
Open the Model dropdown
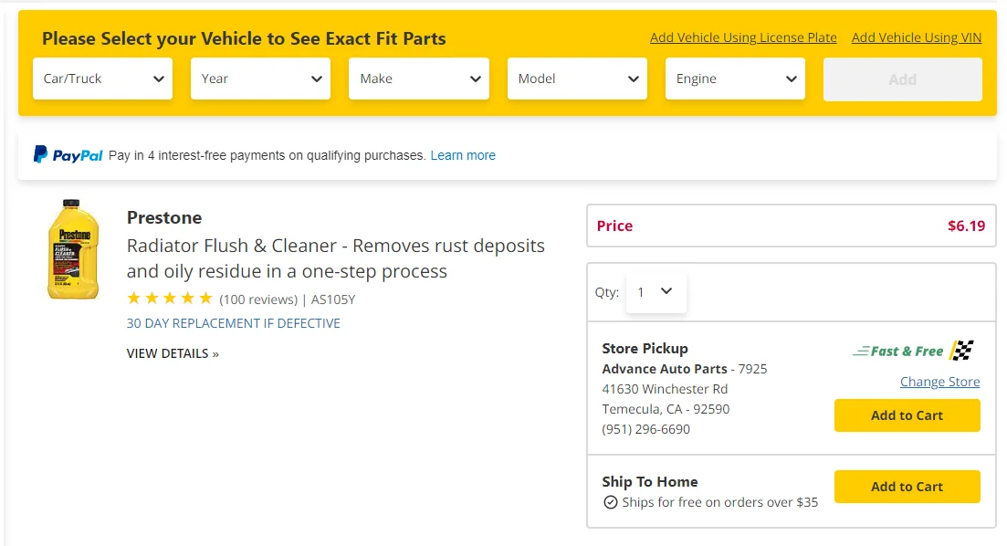577,79
